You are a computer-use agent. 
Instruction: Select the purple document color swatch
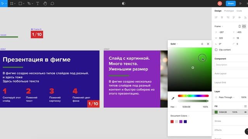181,122
